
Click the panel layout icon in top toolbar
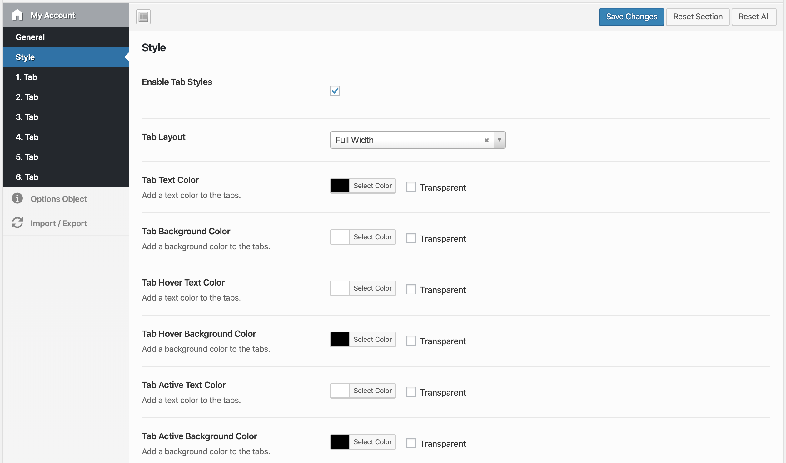pos(143,17)
